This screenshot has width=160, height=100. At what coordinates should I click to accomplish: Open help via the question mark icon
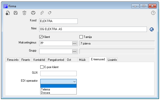tap(153, 13)
